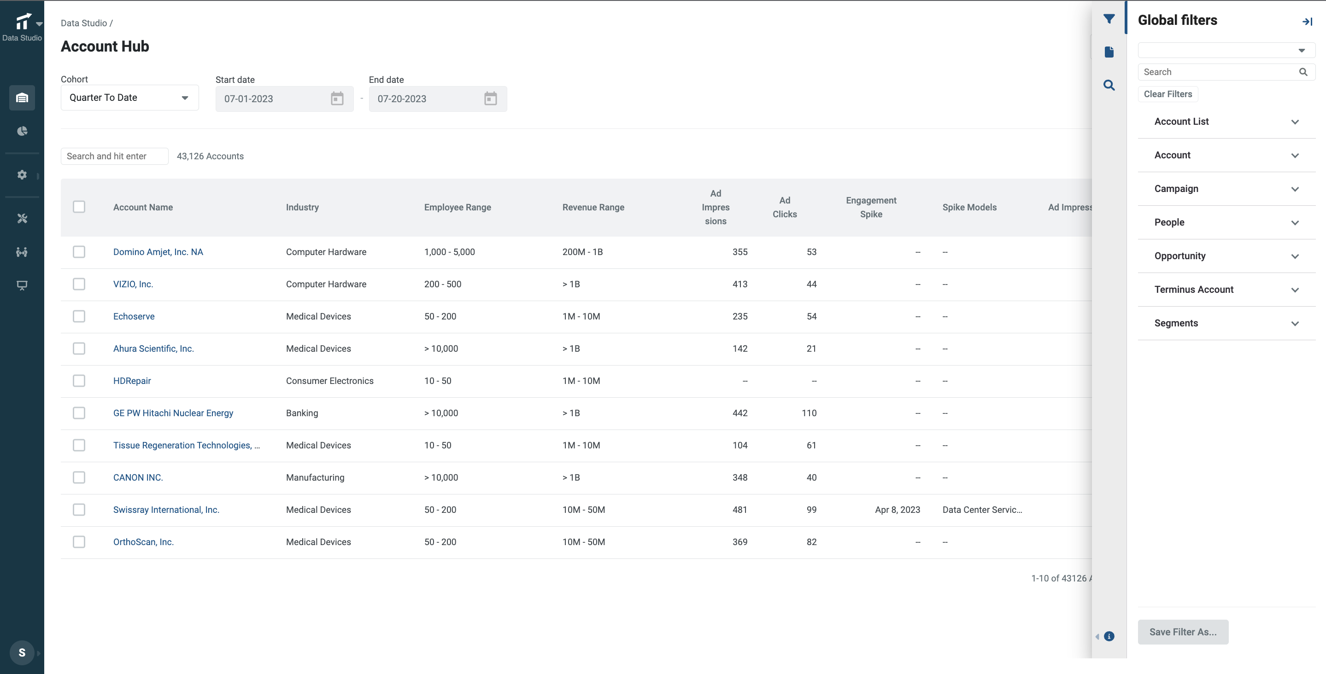
Task: Check the Ahura Scientific, Inc. row checkbox
Action: click(x=79, y=349)
